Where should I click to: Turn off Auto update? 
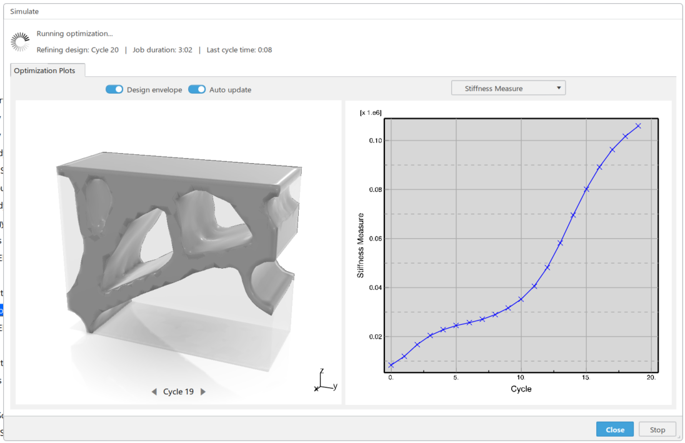(197, 89)
